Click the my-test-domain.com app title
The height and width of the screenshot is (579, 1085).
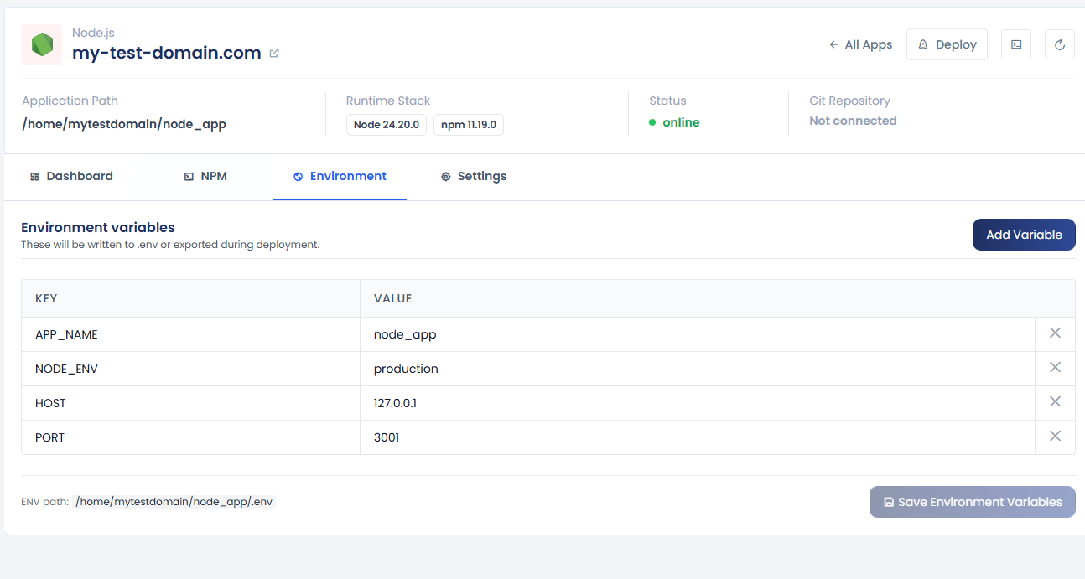(167, 53)
